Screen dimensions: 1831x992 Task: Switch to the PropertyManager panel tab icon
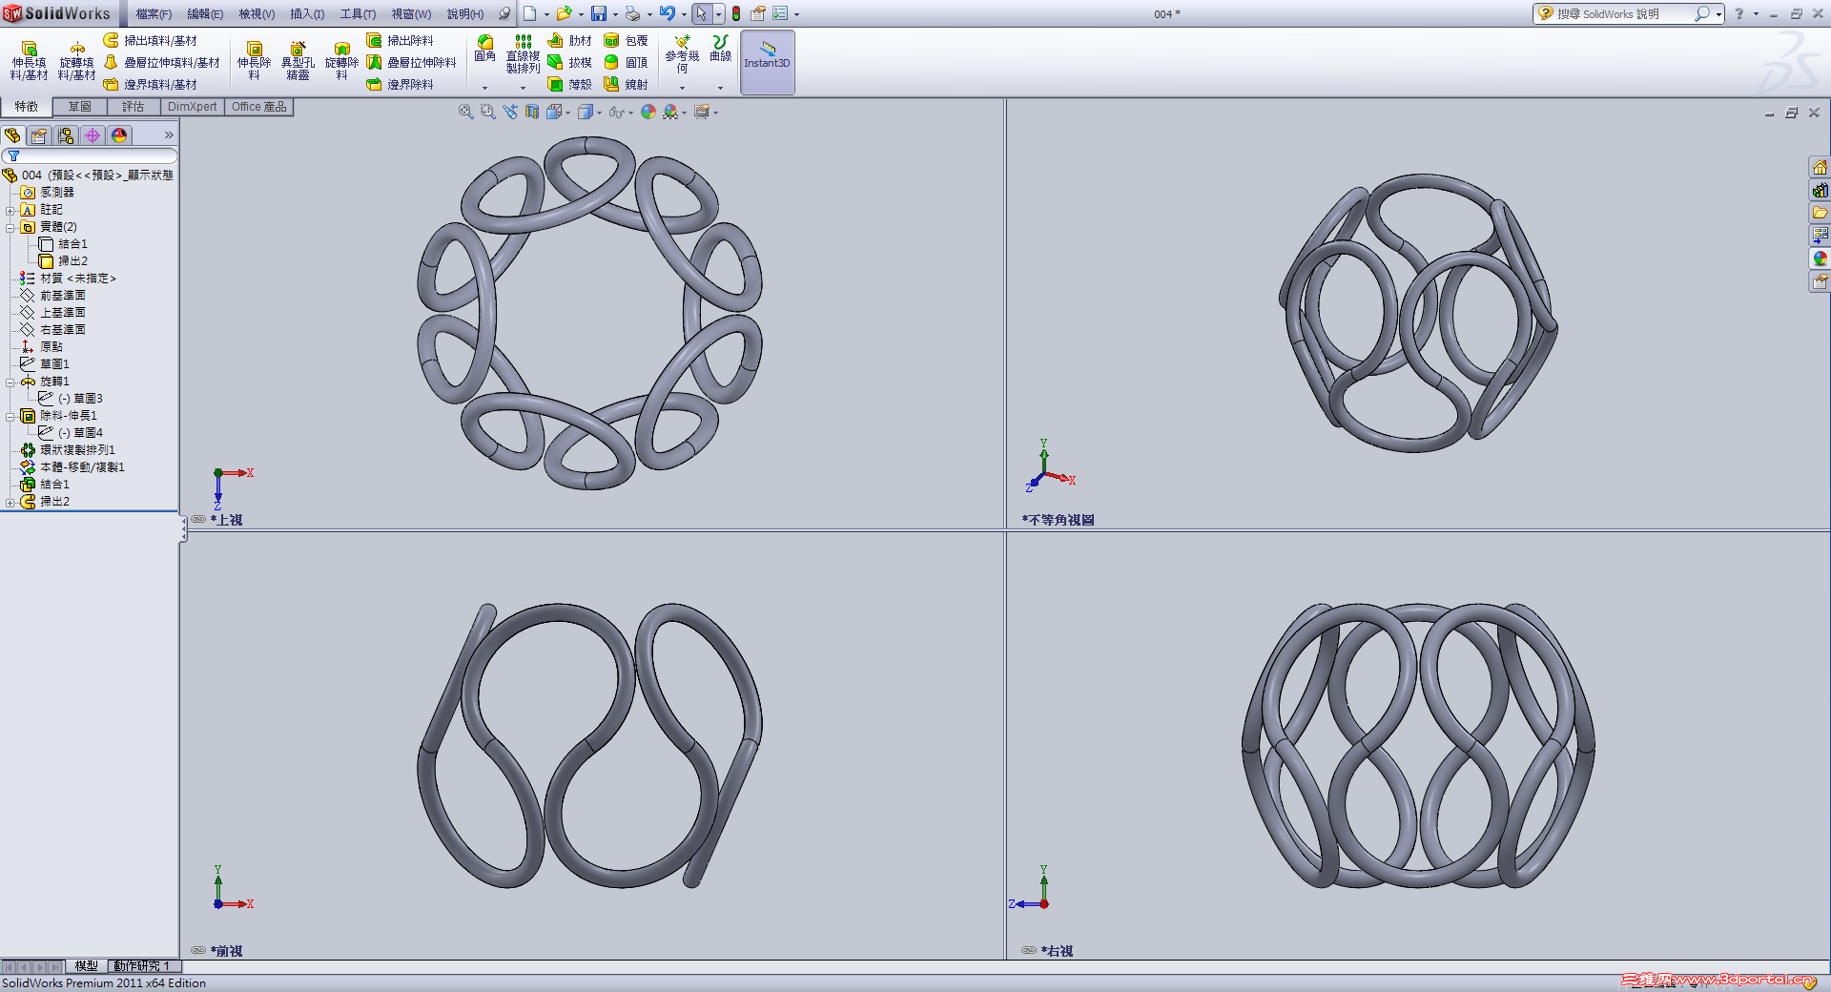39,135
